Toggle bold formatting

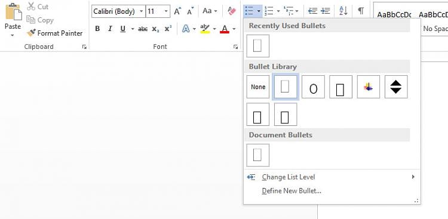(97, 29)
